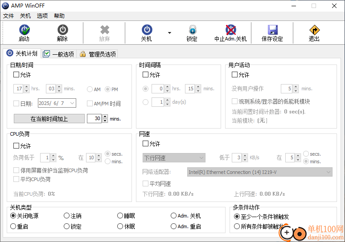This screenshot has height=242, width=345.
Task: Select the PM radio button
Action: click(x=107, y=89)
